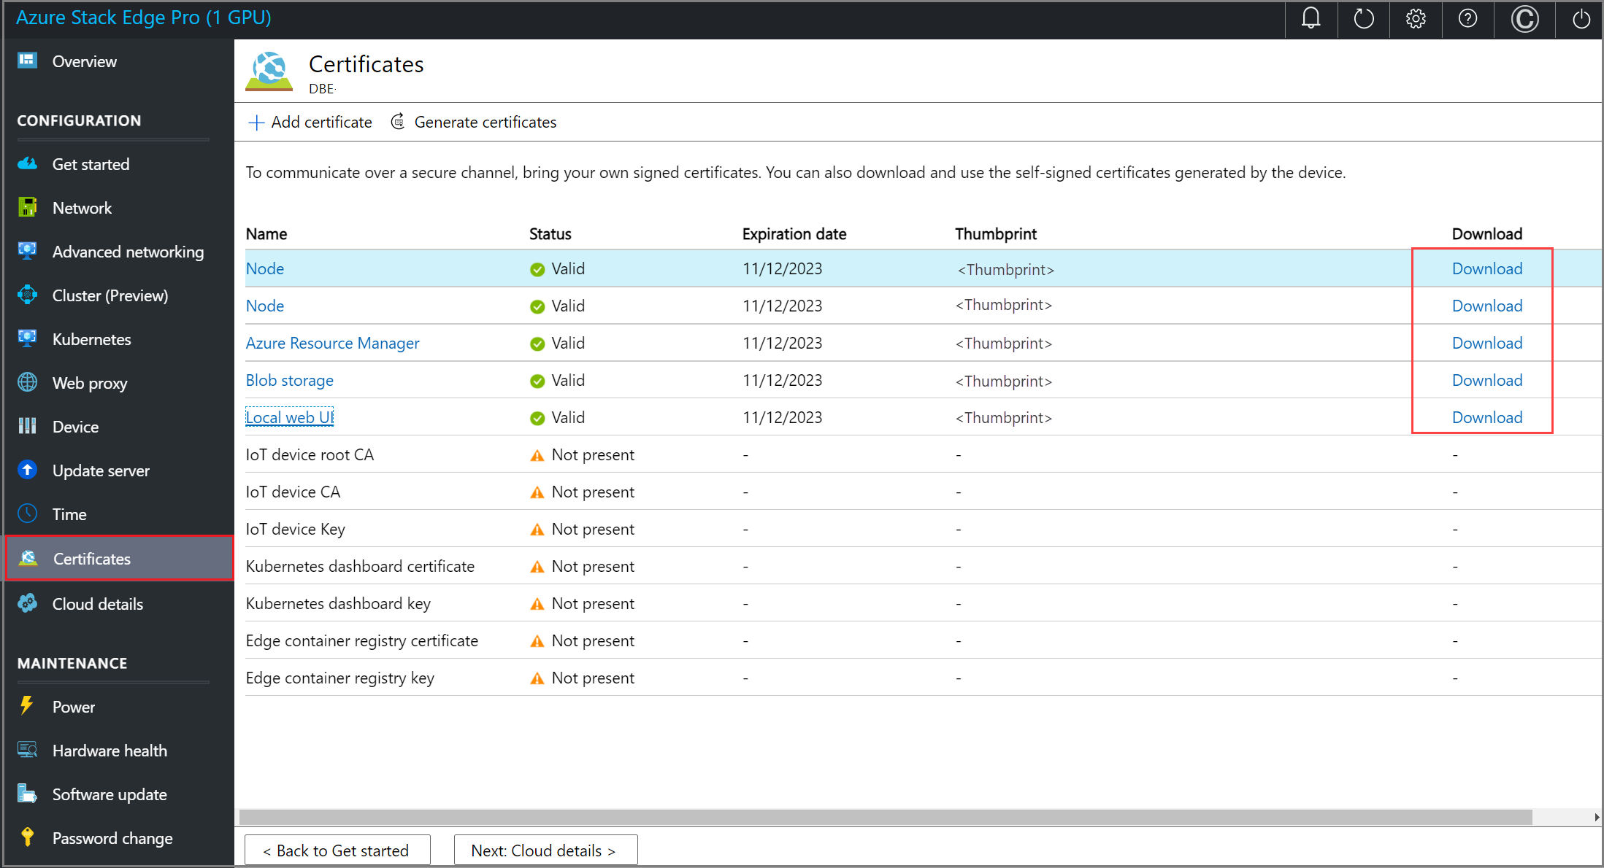Click the Node certificate link
The height and width of the screenshot is (868, 1604).
265,268
